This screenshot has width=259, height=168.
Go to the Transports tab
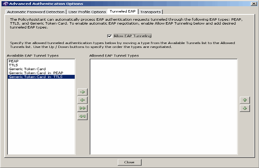150,12
